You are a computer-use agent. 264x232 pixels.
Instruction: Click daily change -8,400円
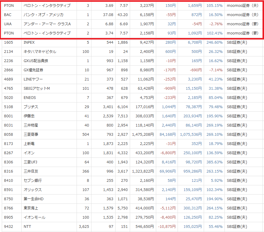click(x=168, y=217)
